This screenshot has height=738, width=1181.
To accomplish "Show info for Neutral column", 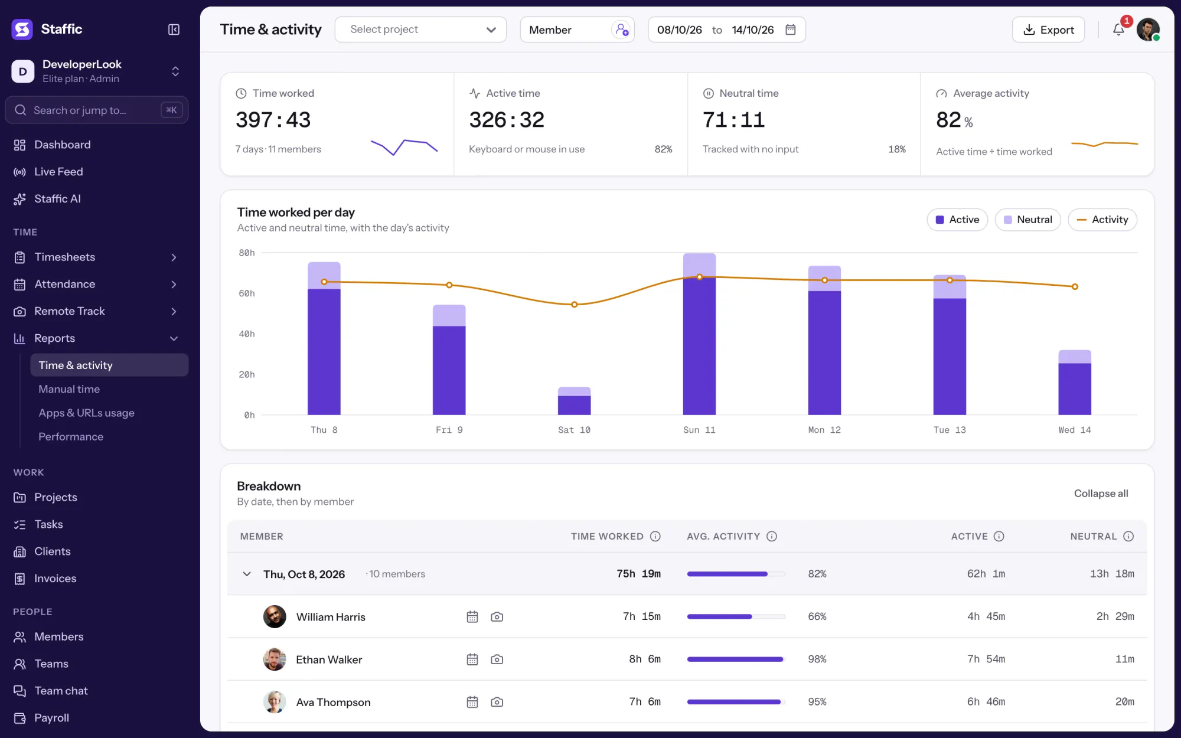I will pos(1128,536).
